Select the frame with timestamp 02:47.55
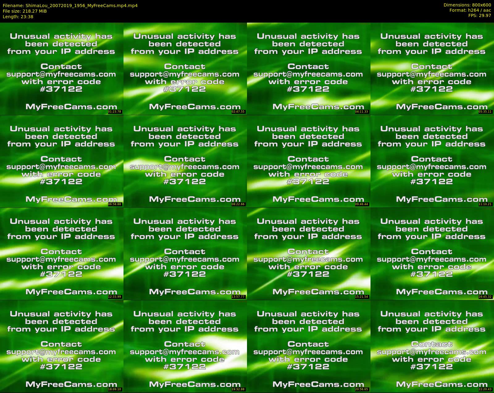 (185, 68)
